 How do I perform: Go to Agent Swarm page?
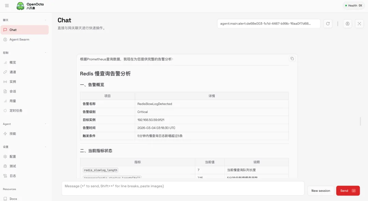(x=19, y=40)
